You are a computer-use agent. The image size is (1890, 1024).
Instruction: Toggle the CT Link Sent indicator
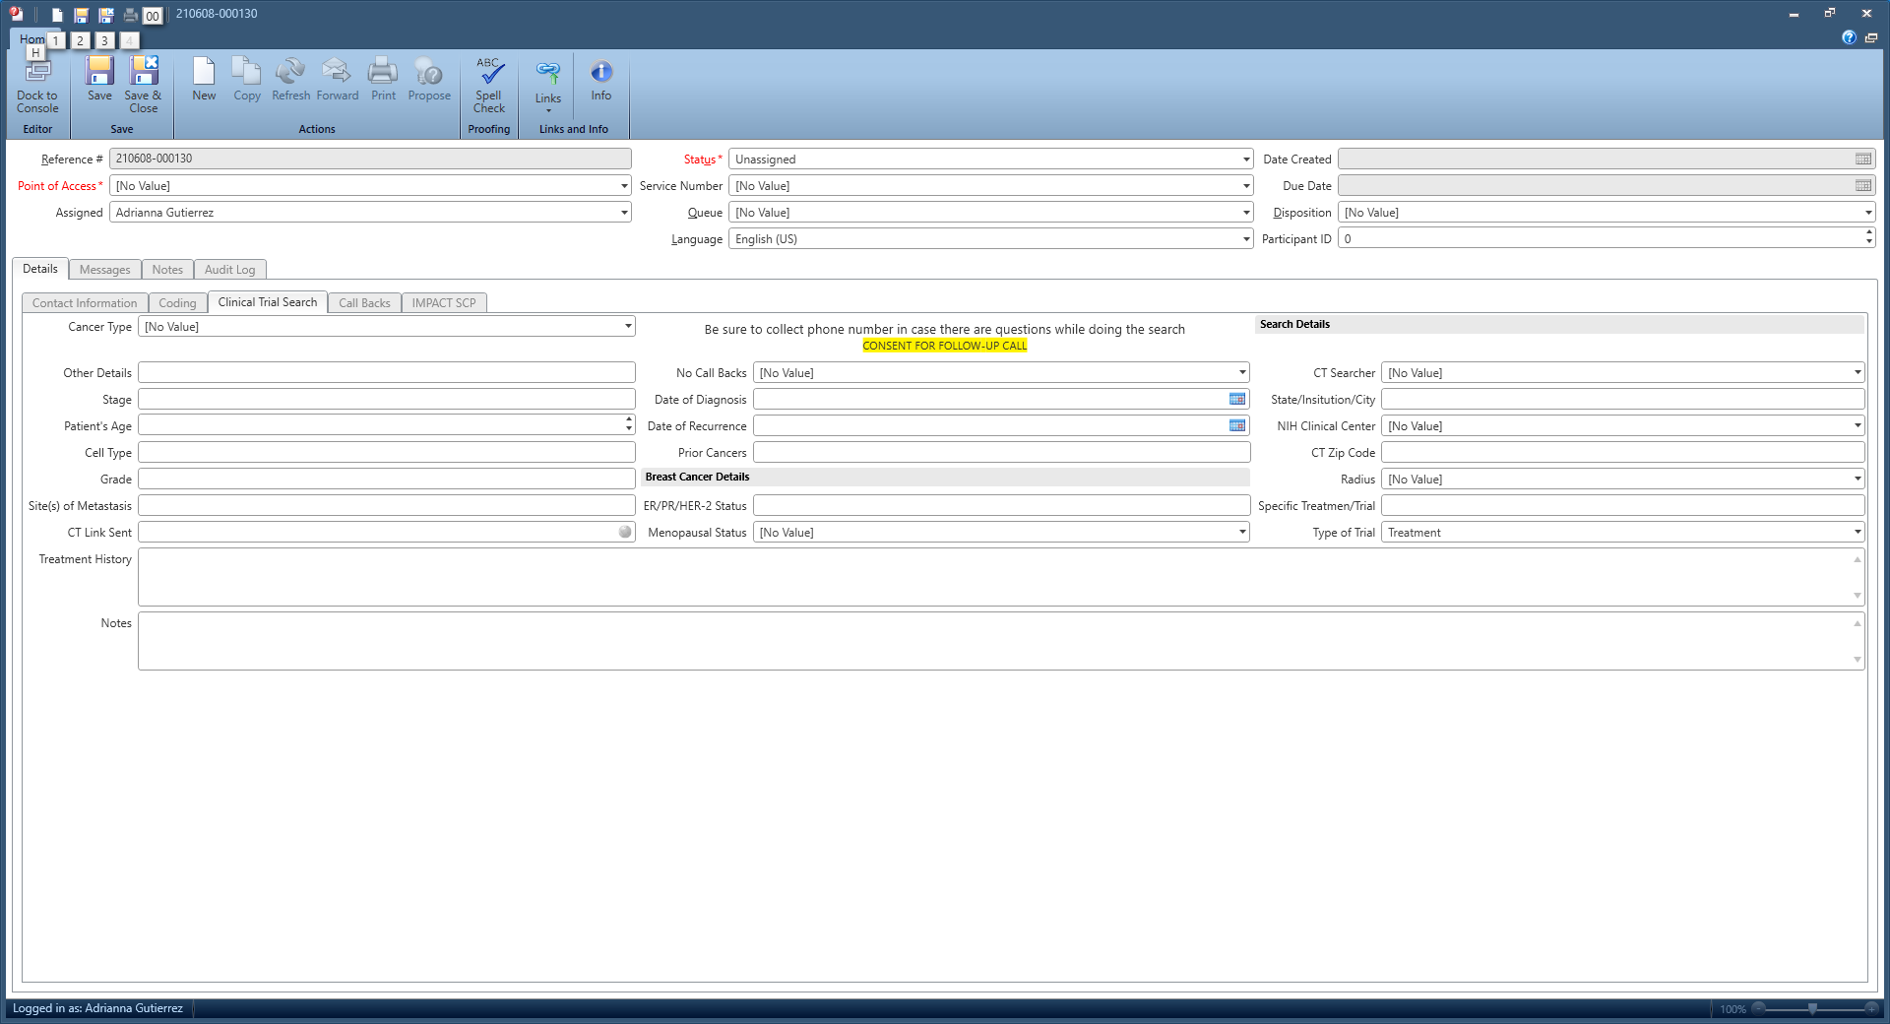tap(625, 533)
